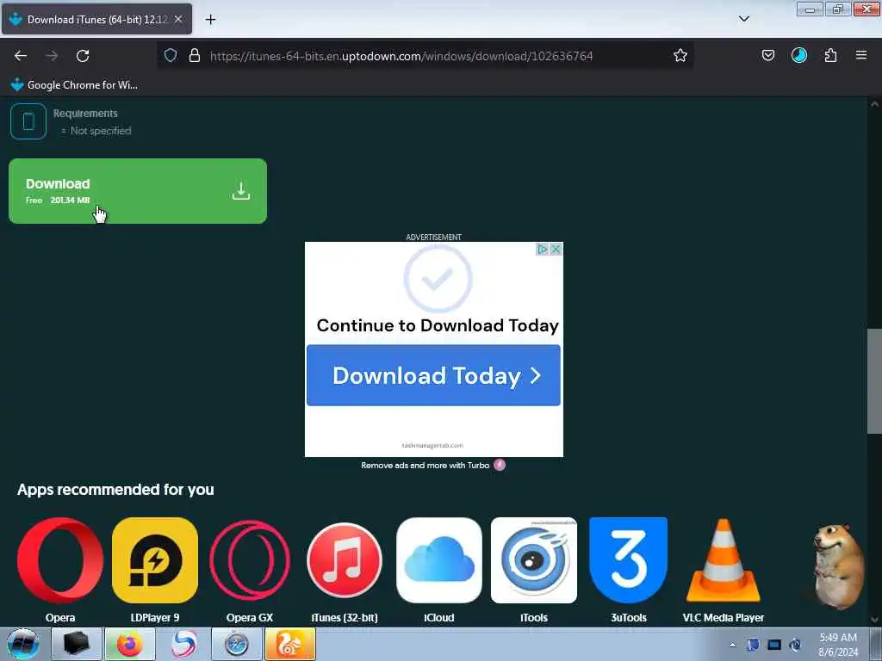Click the scrollbar up arrow
Screen dimensions: 882x661
click(x=874, y=104)
